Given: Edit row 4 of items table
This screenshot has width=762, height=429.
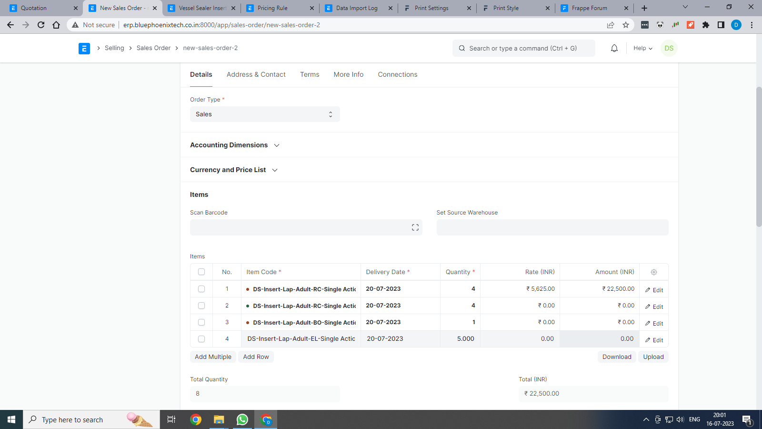Looking at the screenshot, I should (654, 340).
